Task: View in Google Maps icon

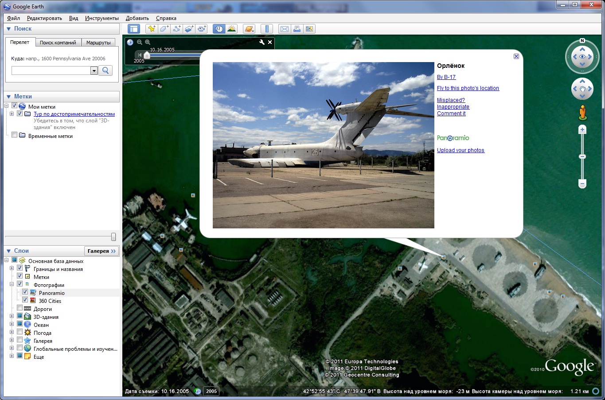Action: (309, 29)
